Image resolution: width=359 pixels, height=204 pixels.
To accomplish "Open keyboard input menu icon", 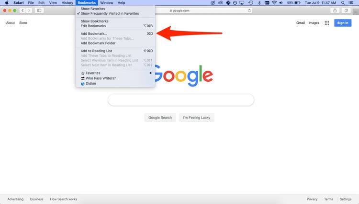I will [267, 3].
